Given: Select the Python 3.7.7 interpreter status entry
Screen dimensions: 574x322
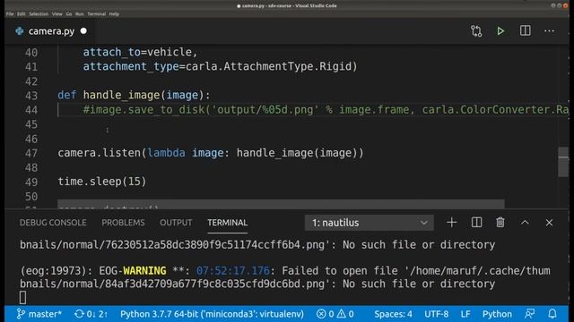Looking at the screenshot, I should click(212, 314).
